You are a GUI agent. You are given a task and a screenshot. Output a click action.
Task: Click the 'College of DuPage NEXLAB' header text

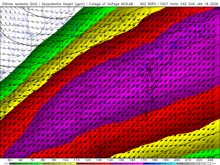click(111, 4)
